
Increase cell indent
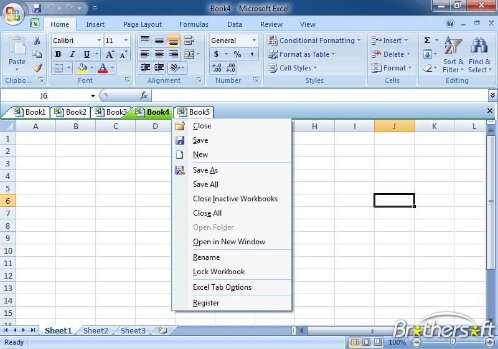[159, 68]
